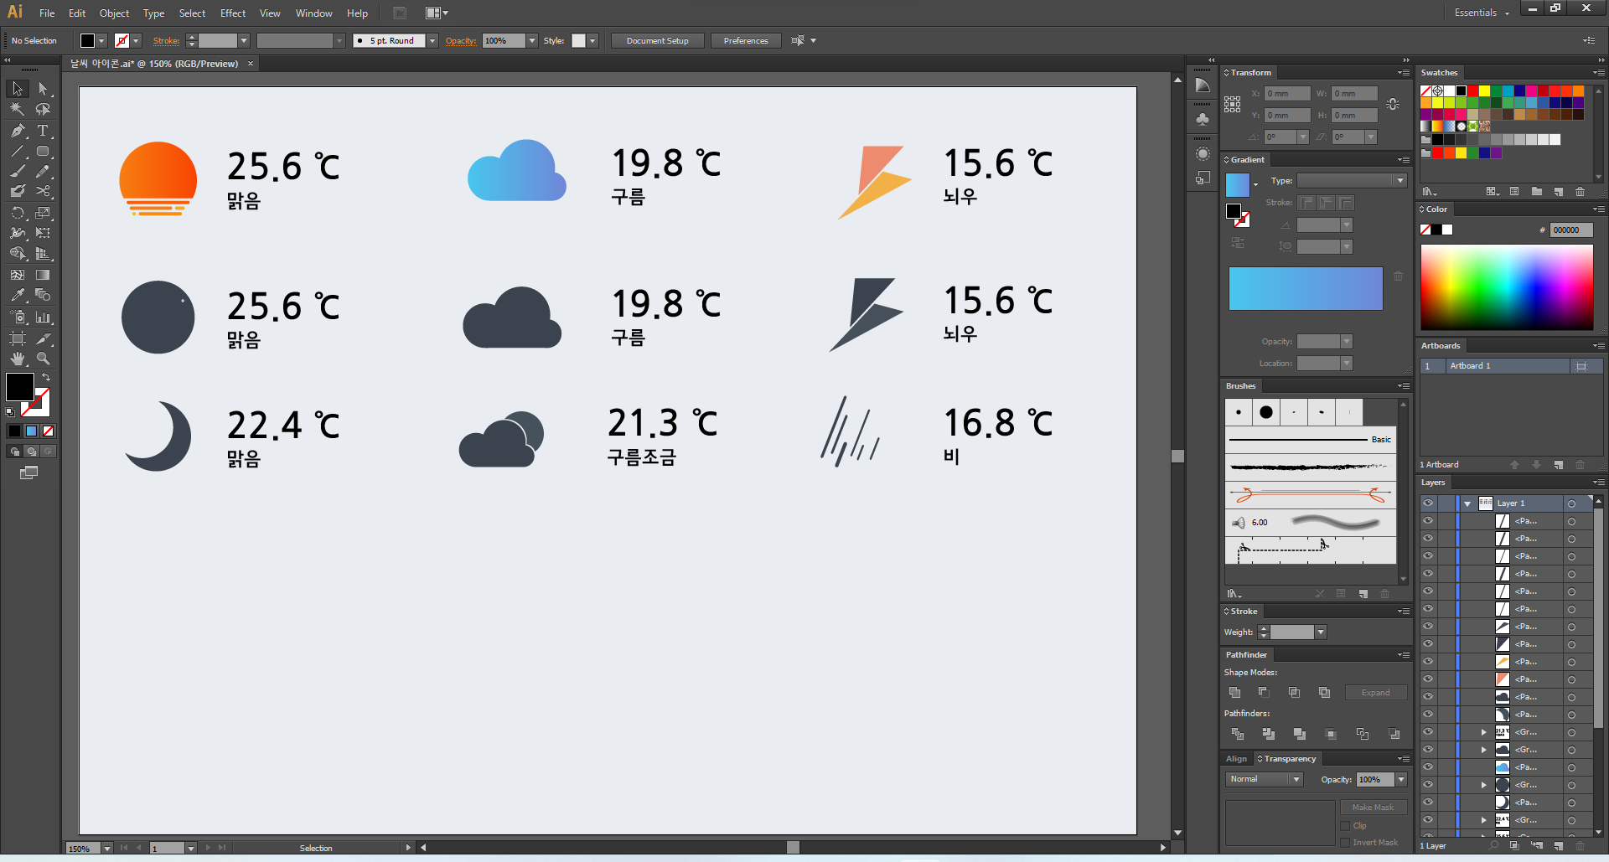Click the Expand button in Pathfinder
1609x862 pixels.
(1376, 693)
